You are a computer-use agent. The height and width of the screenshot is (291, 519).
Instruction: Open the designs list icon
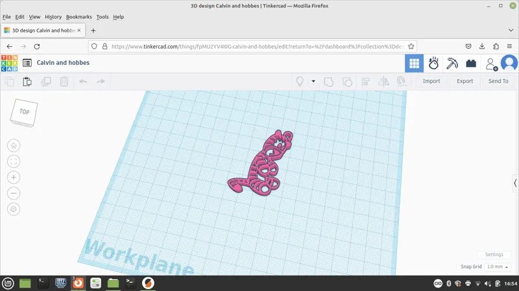(x=27, y=63)
